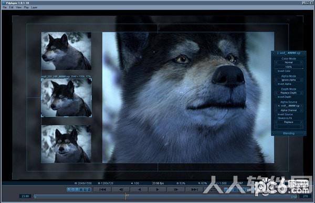Open the Alpha Source layer dropdown
Image resolution: width=315 pixels, height=203 pixels.
click(x=289, y=106)
